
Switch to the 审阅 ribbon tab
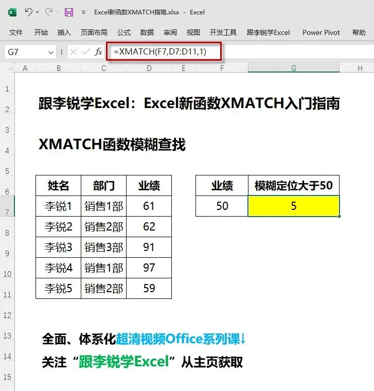(170, 32)
